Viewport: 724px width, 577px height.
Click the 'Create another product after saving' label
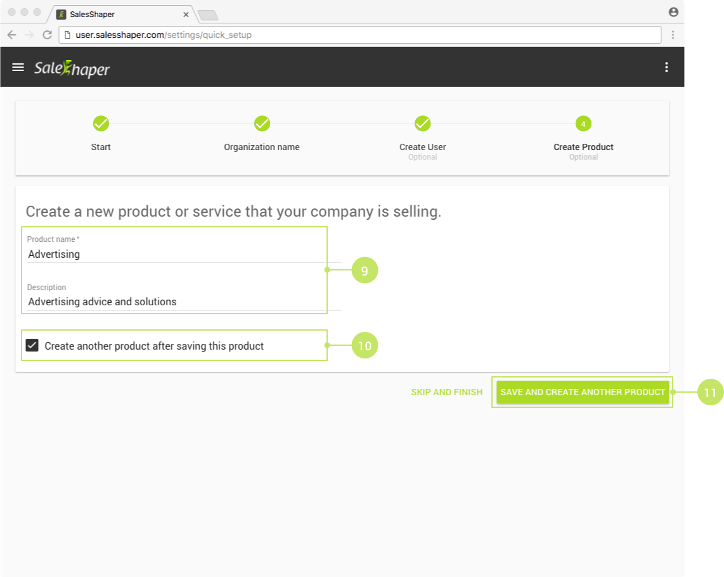tap(154, 346)
